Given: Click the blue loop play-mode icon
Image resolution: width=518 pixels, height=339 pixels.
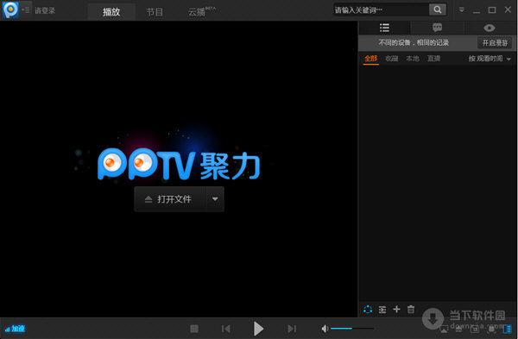Looking at the screenshot, I should click(368, 310).
